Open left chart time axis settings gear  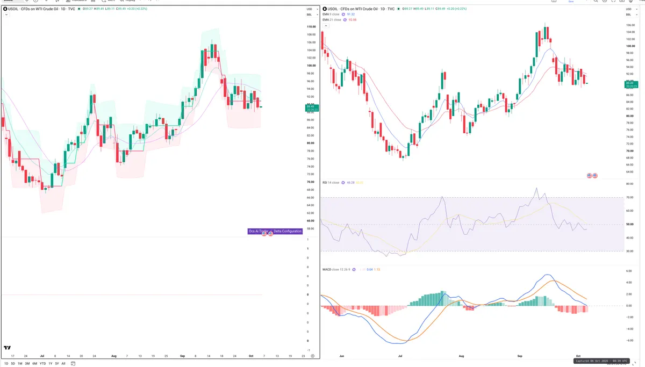coord(312,356)
